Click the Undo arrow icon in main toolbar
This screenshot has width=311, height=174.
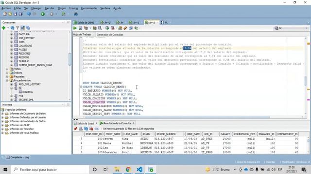[29, 14]
